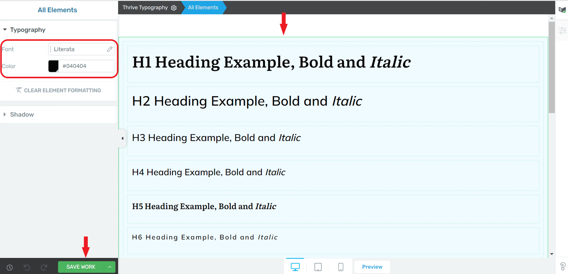Click Clear Element Formatting
Image resolution: width=568 pixels, height=274 pixels.
click(59, 90)
